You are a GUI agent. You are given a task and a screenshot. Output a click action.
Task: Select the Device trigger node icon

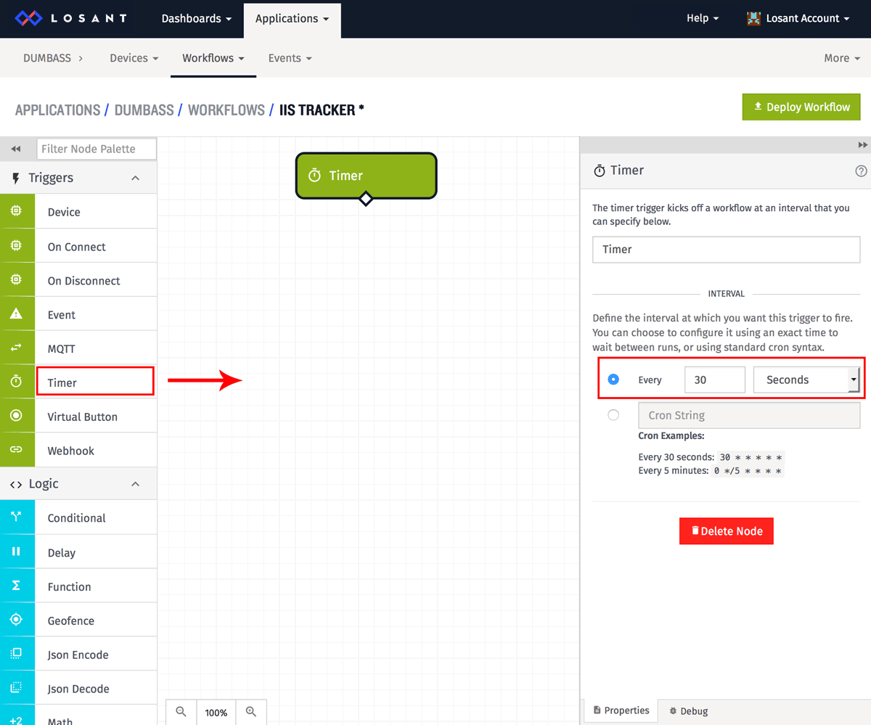[17, 212]
